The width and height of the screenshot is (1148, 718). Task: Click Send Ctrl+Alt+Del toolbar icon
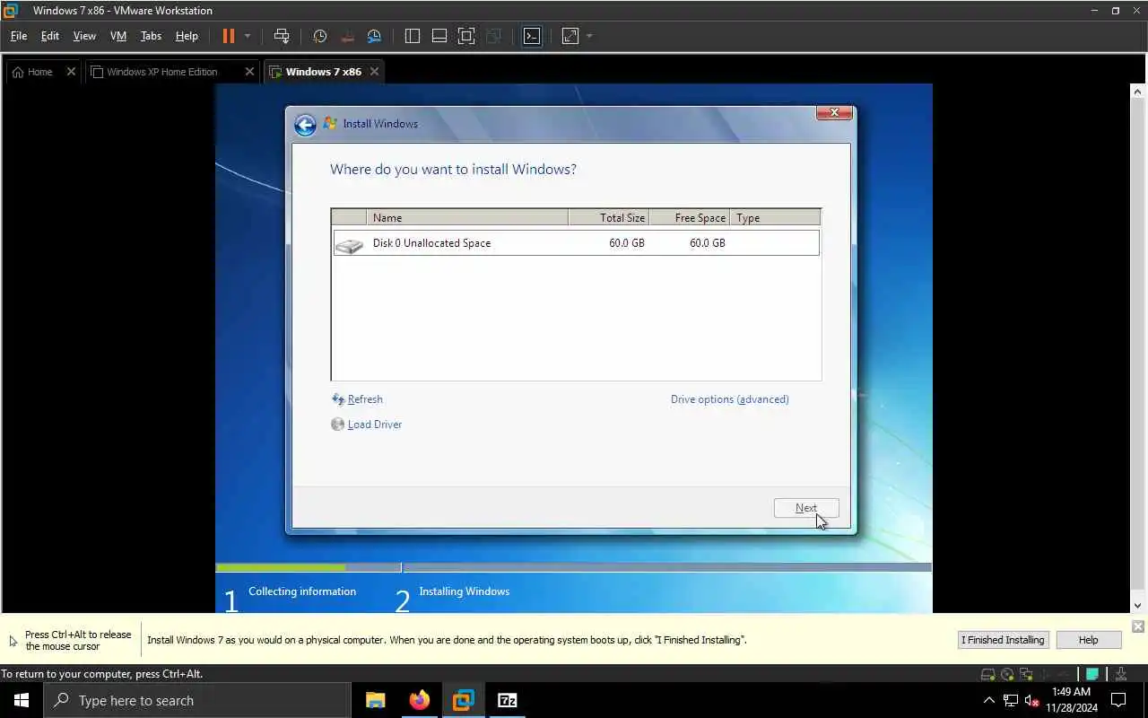(282, 36)
